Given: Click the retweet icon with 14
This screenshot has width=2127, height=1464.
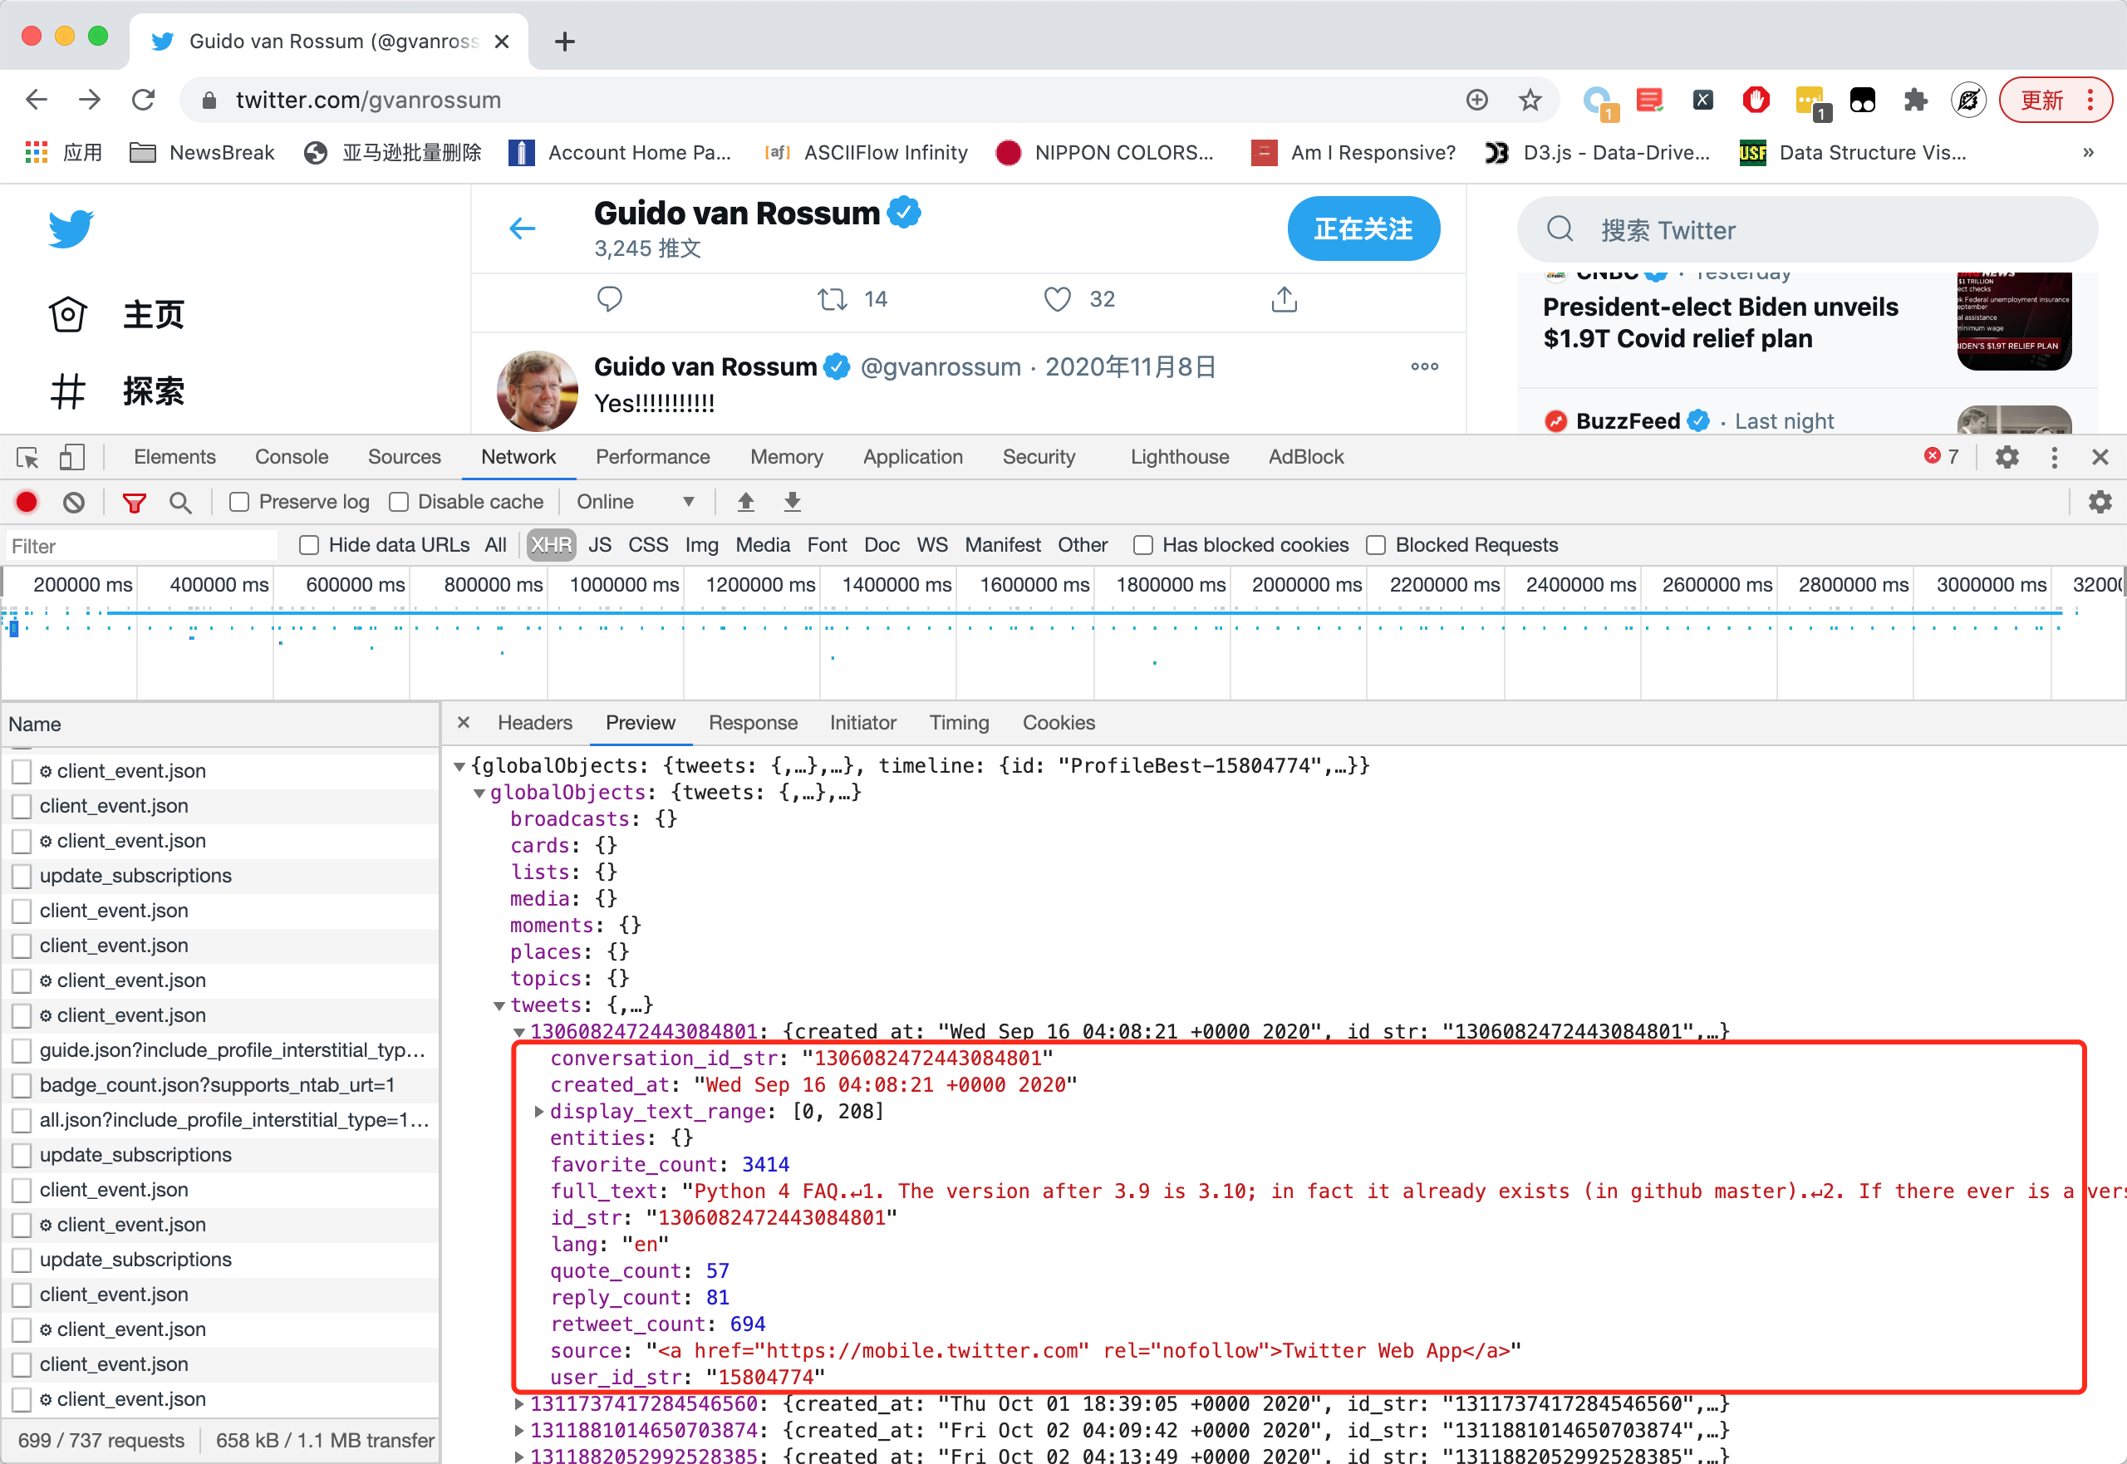Looking at the screenshot, I should tap(833, 299).
